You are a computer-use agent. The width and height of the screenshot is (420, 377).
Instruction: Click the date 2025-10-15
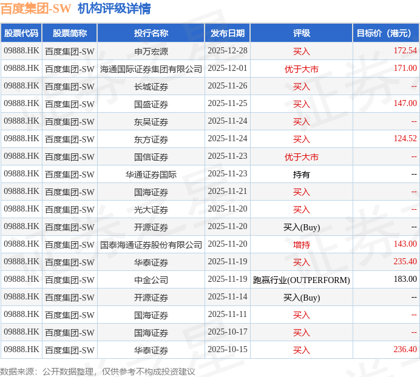pos(228,350)
